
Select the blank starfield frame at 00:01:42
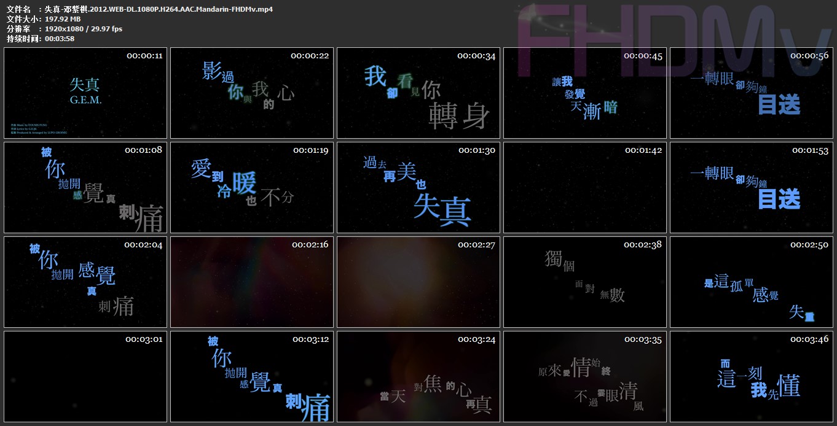(x=585, y=188)
